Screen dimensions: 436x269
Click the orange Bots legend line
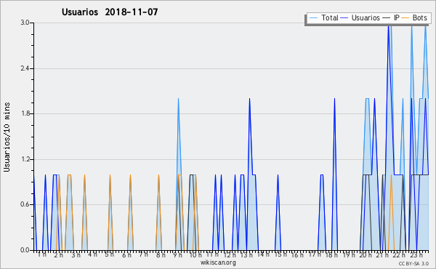coord(405,18)
